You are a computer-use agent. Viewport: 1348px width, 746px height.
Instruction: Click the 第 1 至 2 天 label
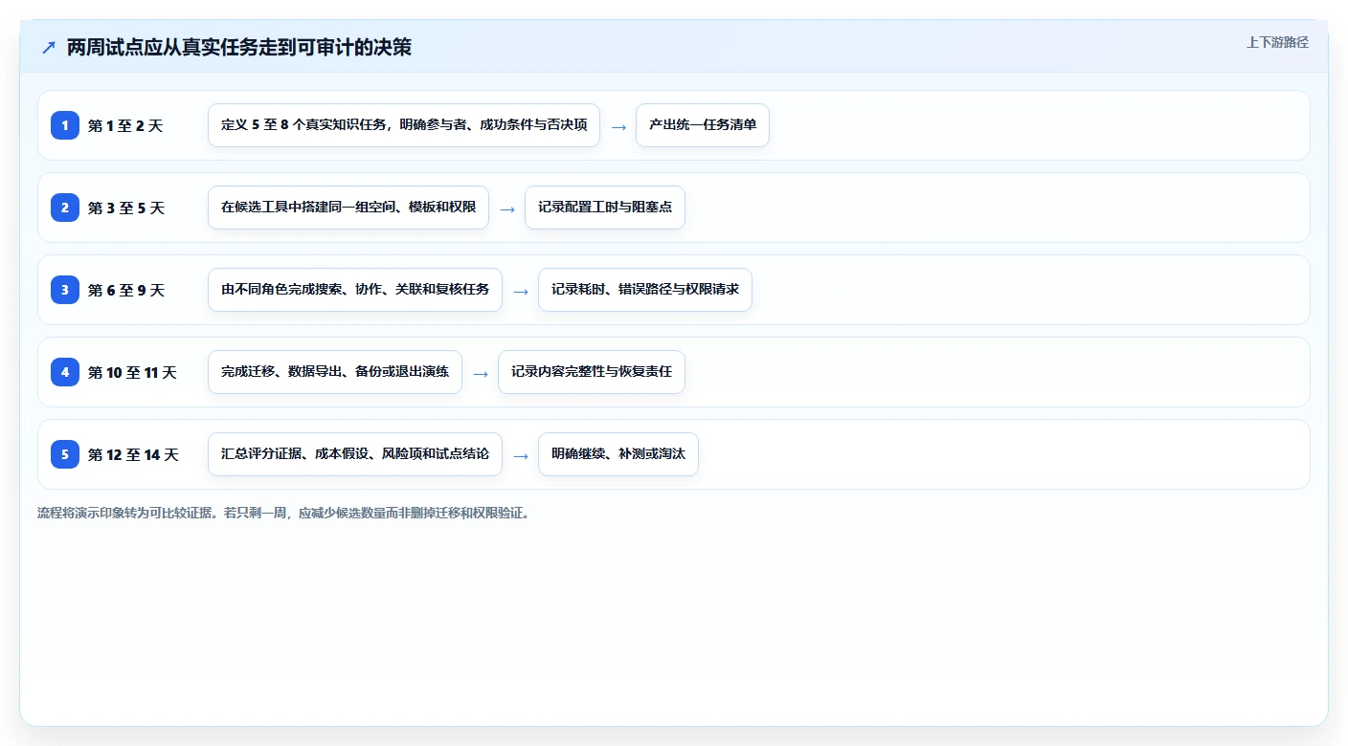pyautogui.click(x=125, y=125)
